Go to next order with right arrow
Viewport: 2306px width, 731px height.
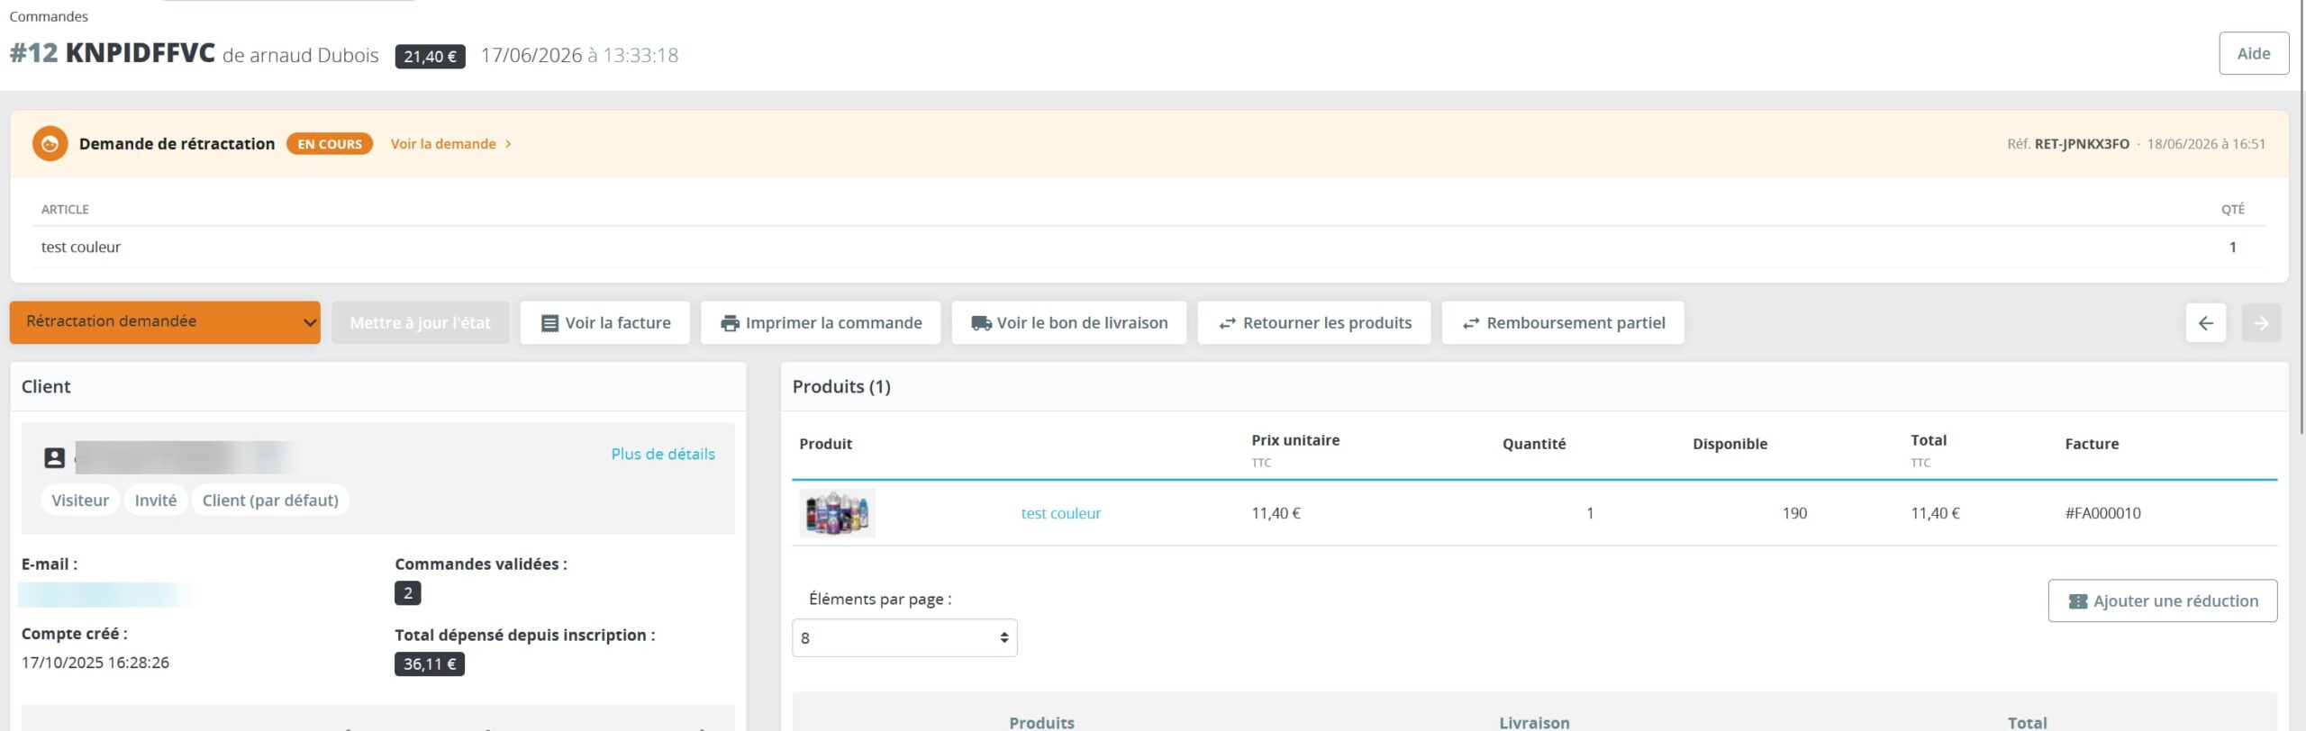pyautogui.click(x=2261, y=323)
